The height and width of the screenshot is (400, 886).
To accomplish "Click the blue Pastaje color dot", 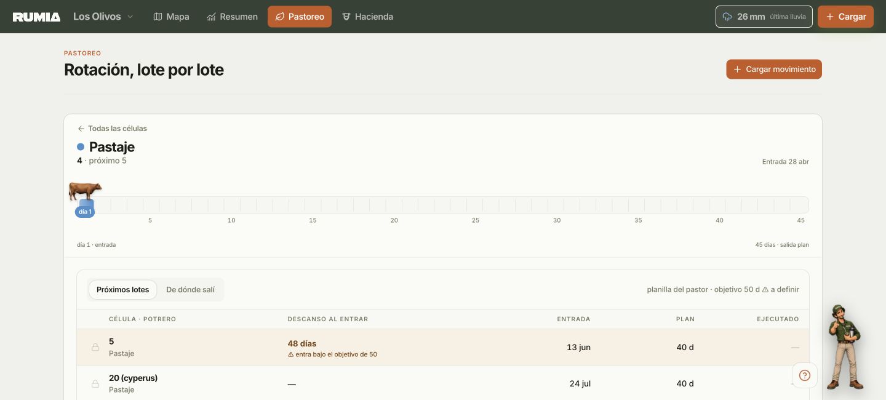I will pyautogui.click(x=81, y=147).
